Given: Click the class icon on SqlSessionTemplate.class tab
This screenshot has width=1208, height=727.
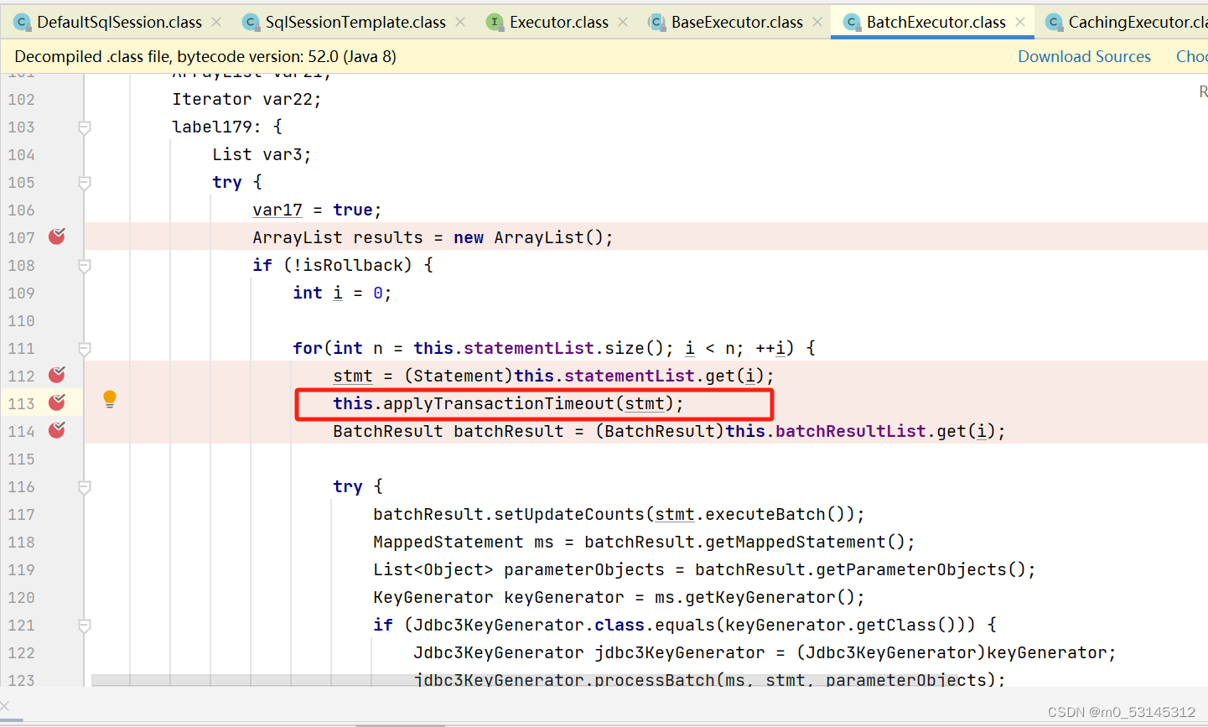Looking at the screenshot, I should point(251,23).
